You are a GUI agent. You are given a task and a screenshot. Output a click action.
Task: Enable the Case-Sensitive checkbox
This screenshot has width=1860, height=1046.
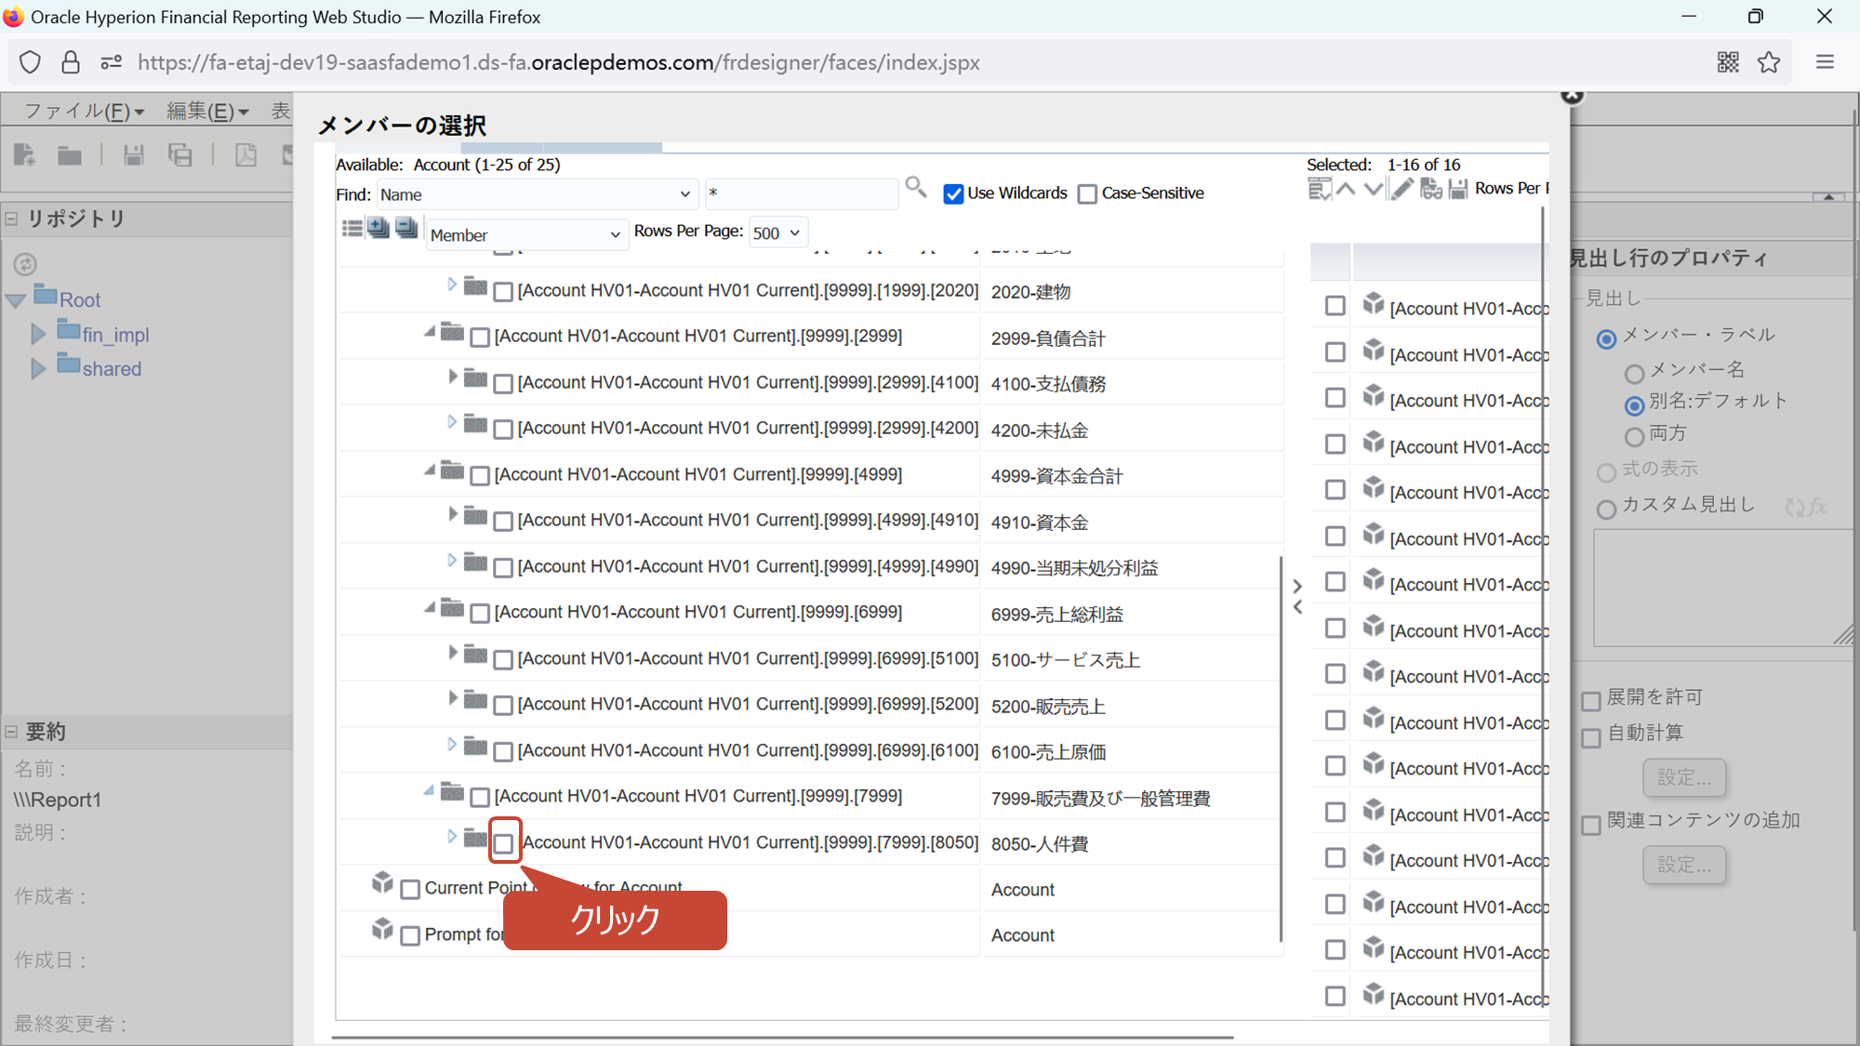pyautogui.click(x=1087, y=193)
